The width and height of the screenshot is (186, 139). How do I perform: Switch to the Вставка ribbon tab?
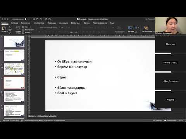click(15, 23)
